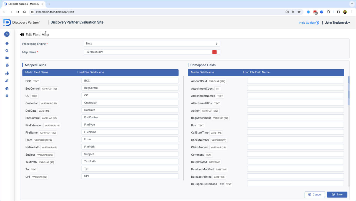Open the Chrome tab search dropdown

(x=352, y=4)
